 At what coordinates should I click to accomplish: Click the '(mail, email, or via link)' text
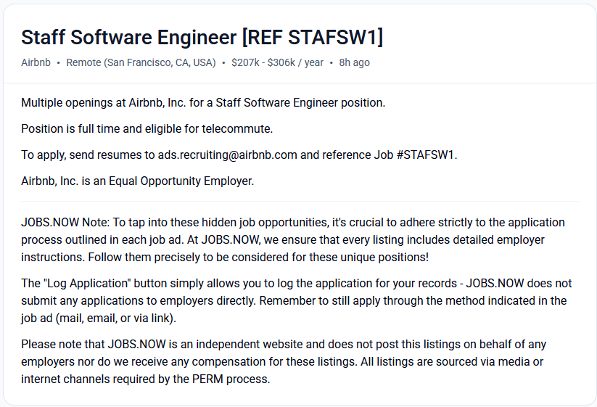[116, 318]
